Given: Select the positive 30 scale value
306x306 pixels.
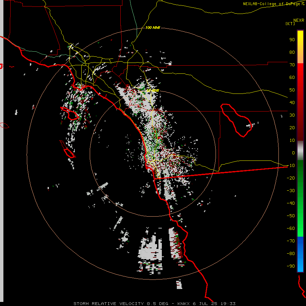Looking at the screenshot, I should pyautogui.click(x=292, y=115).
